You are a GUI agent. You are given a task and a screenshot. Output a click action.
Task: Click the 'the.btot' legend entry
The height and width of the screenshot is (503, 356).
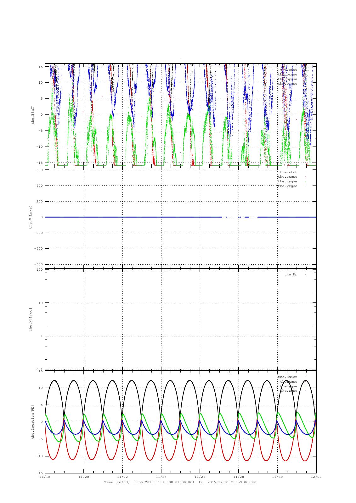[x=288, y=70]
